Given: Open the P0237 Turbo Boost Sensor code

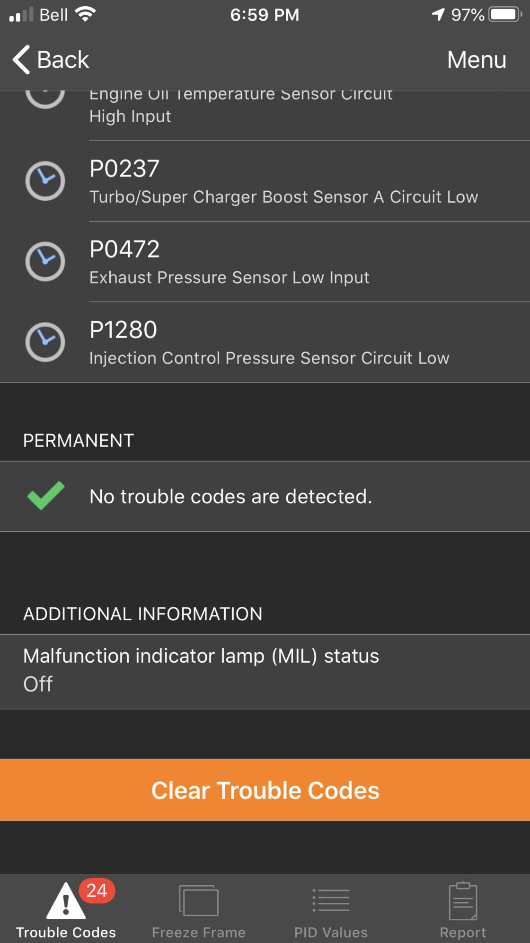Looking at the screenshot, I should (265, 181).
